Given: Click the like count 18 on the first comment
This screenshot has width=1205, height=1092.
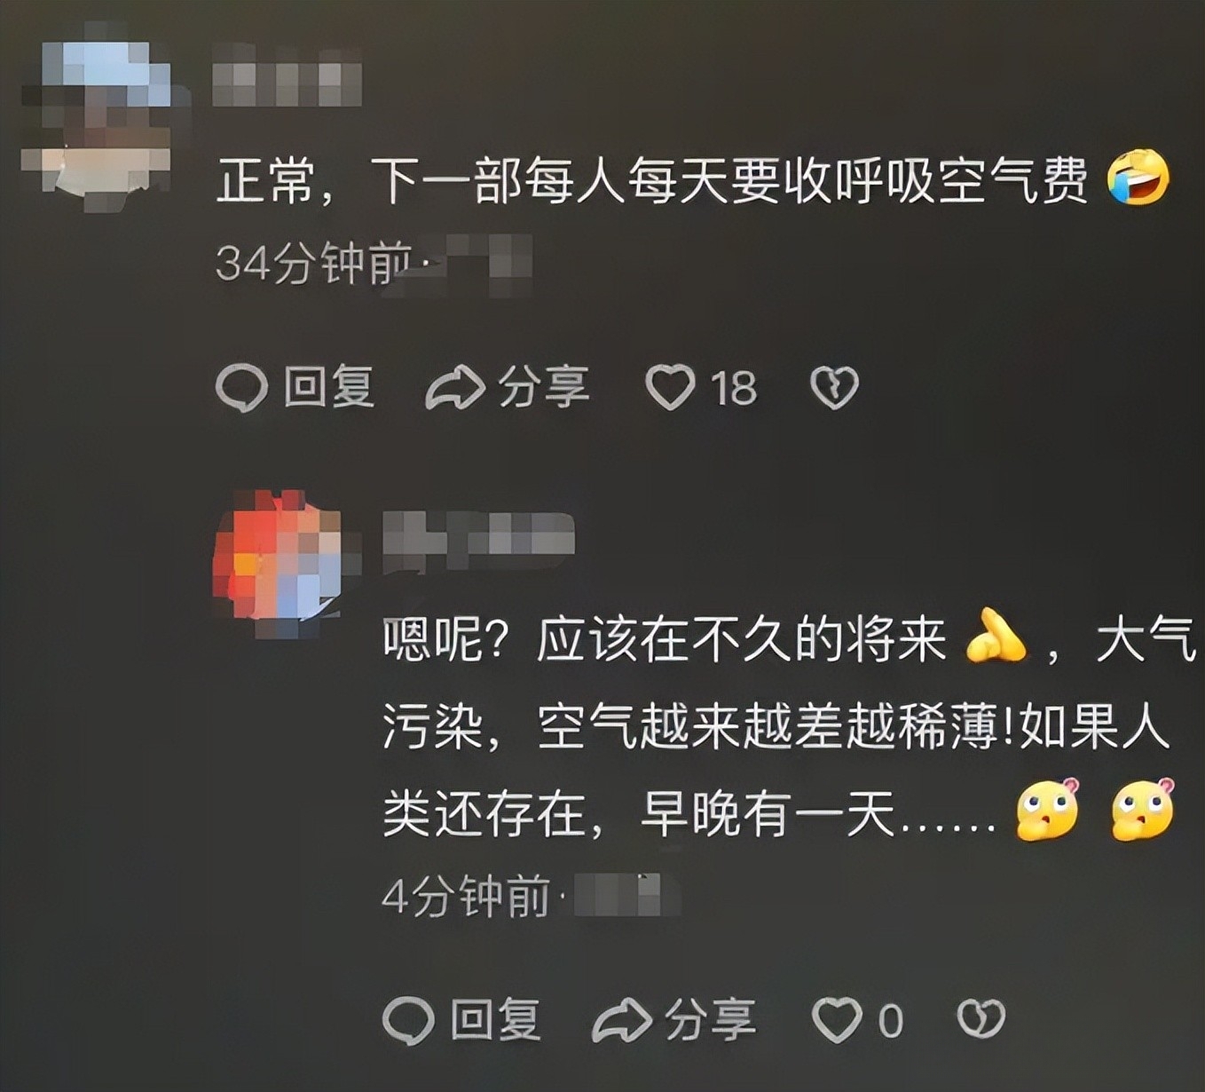Looking at the screenshot, I should [x=733, y=389].
